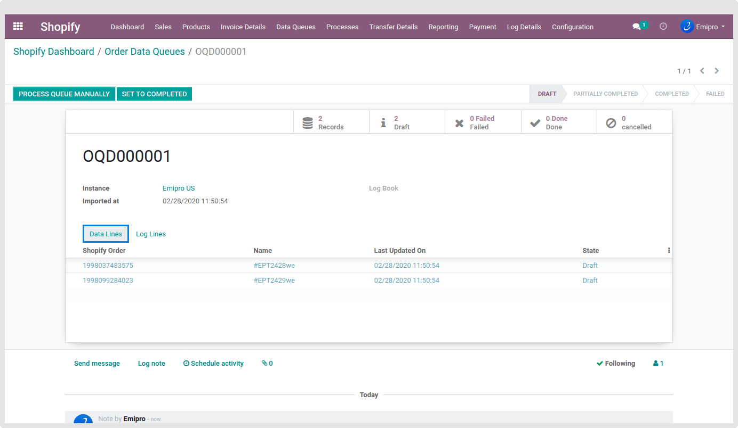738x428 pixels.
Task: Switch to the Log Lines tab
Action: (151, 234)
